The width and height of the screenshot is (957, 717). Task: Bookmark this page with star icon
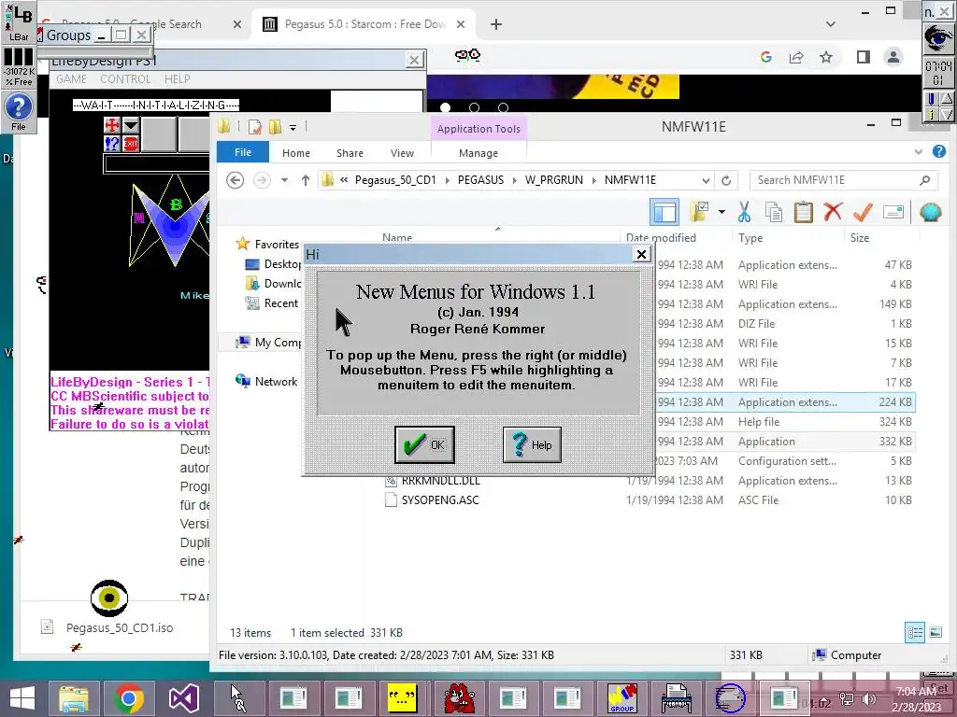click(x=826, y=57)
